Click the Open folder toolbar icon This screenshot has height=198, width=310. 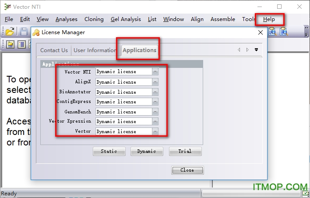tap(10, 32)
